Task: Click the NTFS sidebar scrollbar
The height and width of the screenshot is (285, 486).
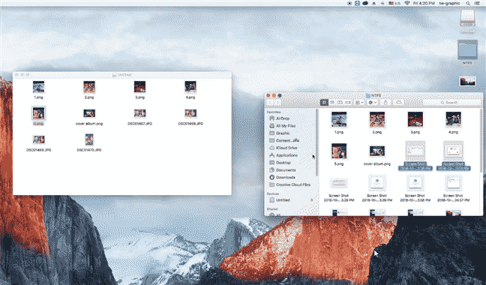Action: click(x=317, y=142)
